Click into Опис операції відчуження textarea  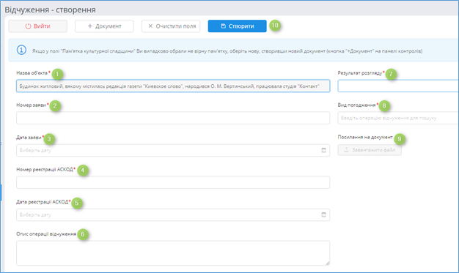point(173,253)
